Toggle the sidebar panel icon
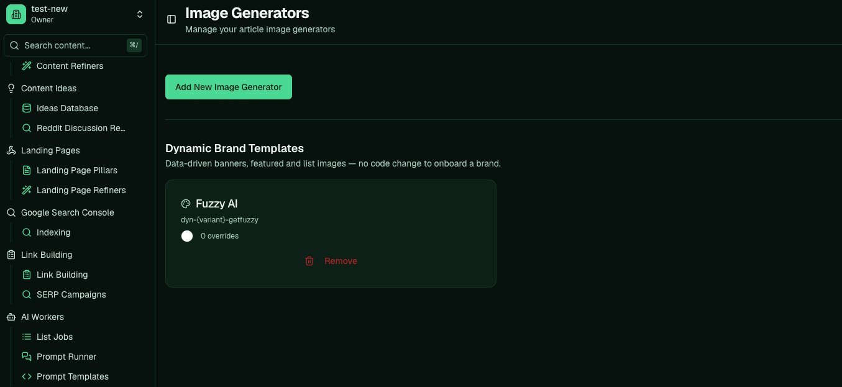The height and width of the screenshot is (387, 842). (172, 19)
